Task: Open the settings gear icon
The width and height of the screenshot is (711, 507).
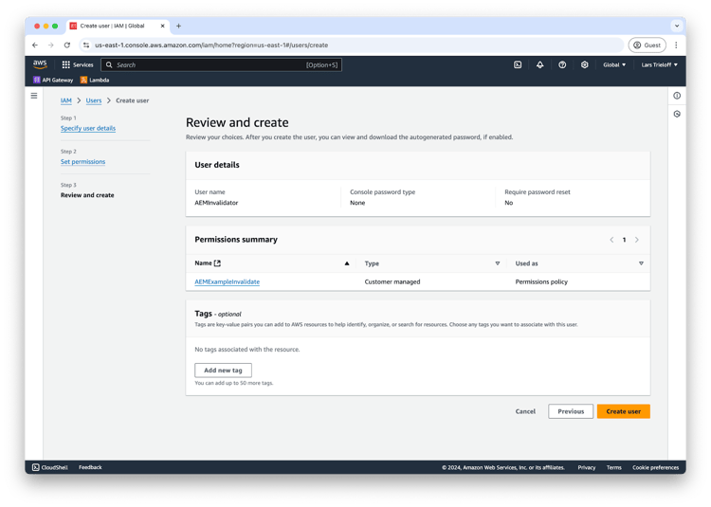Action: [x=585, y=64]
